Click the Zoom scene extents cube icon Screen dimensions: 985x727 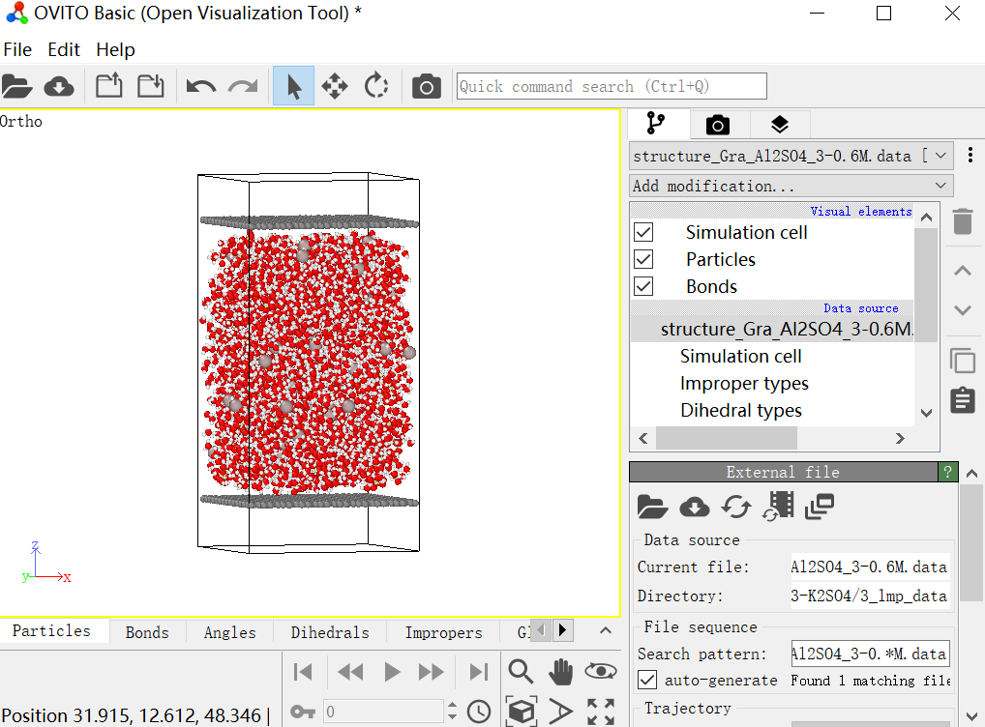(522, 712)
